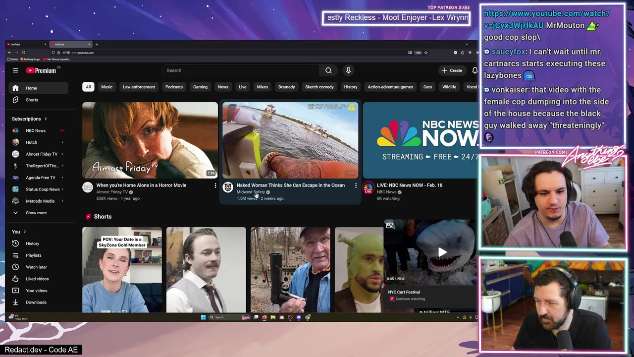The height and width of the screenshot is (357, 634).
Task: Click the search magnifier button
Action: coord(328,70)
